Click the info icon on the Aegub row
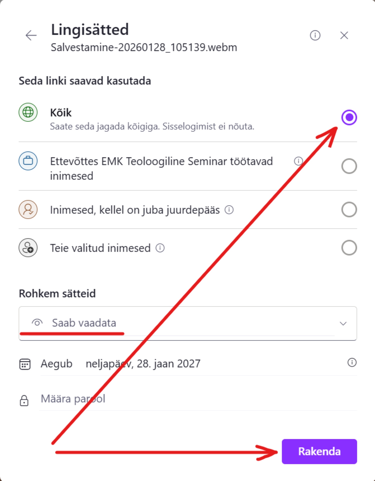 coord(352,363)
